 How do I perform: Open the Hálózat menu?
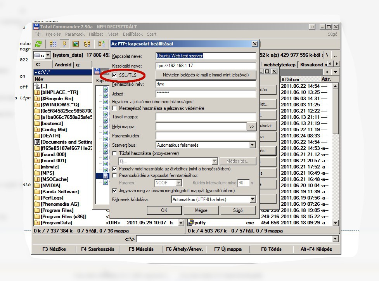coord(96,34)
